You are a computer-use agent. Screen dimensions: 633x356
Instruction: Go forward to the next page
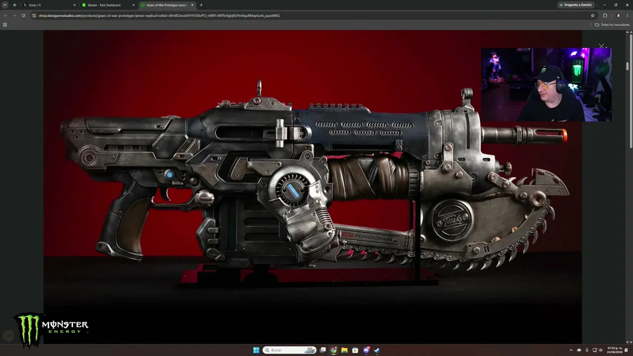click(x=14, y=15)
